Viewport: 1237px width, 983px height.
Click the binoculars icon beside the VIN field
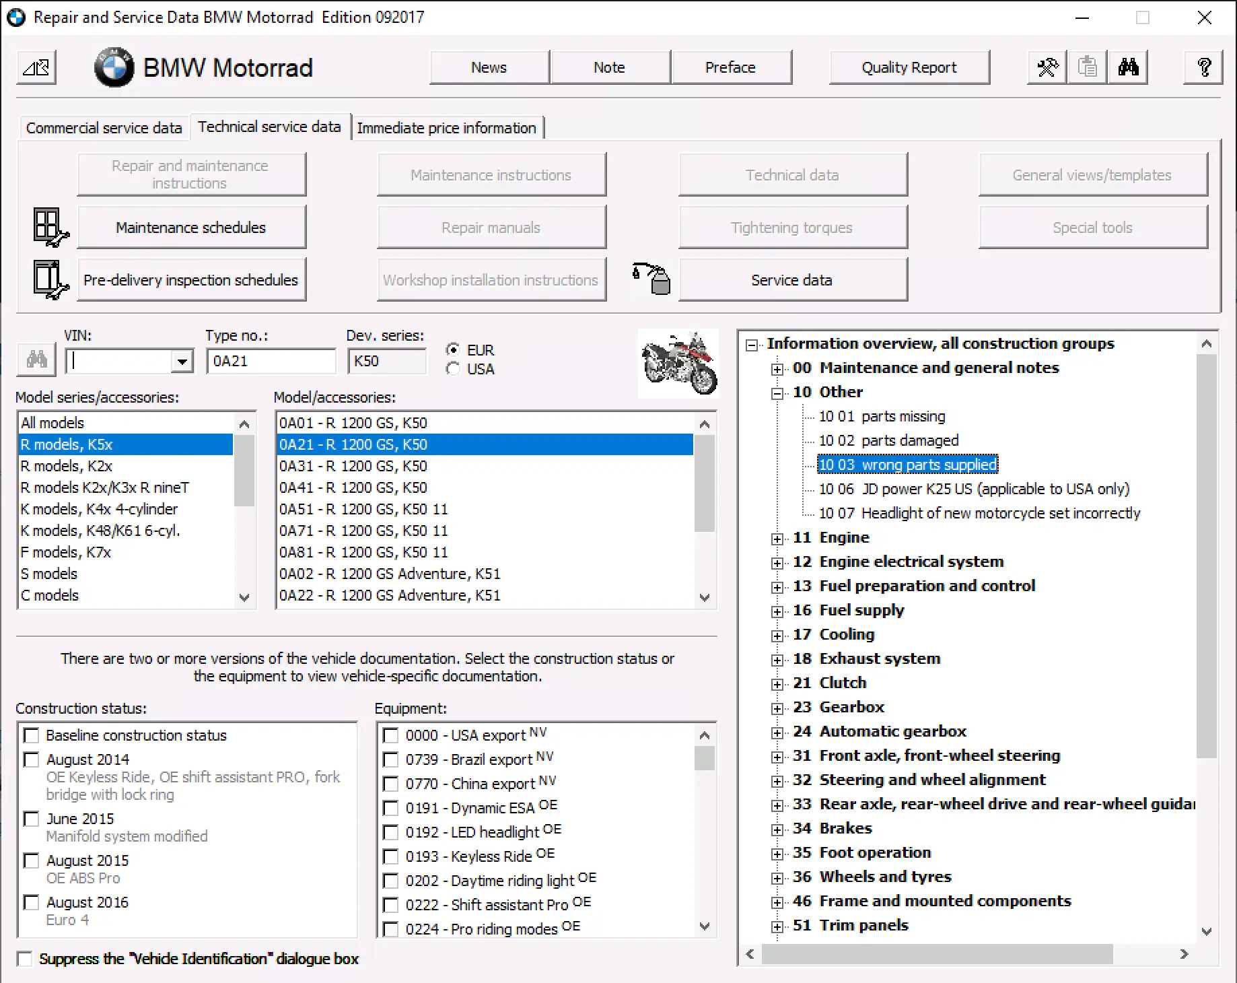[36, 360]
